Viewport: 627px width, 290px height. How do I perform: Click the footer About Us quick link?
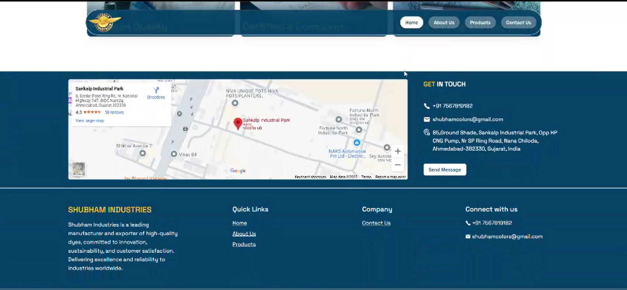click(x=244, y=234)
